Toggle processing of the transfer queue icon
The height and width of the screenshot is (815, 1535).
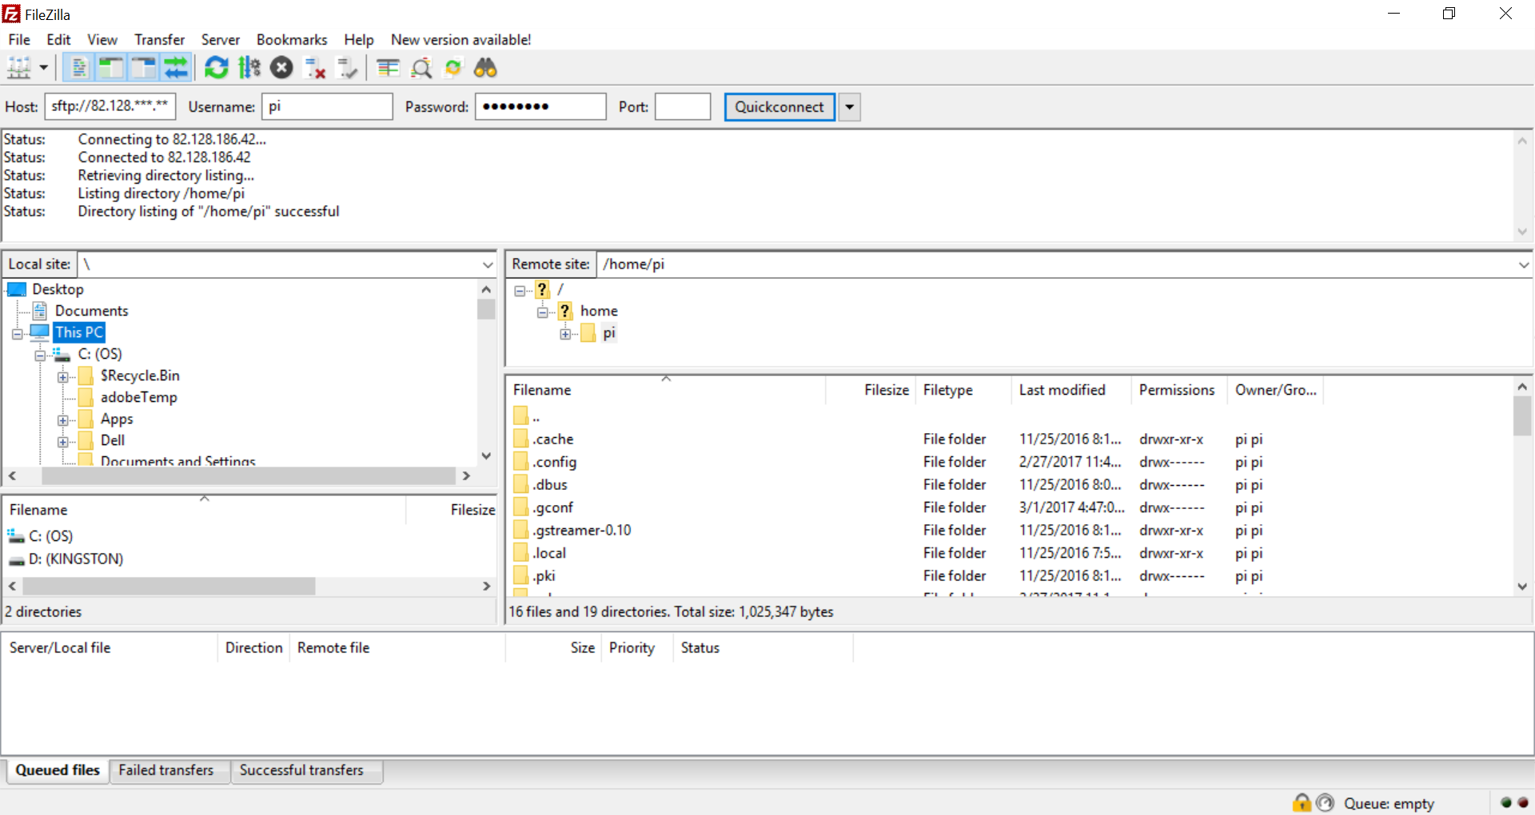pyautogui.click(x=249, y=68)
